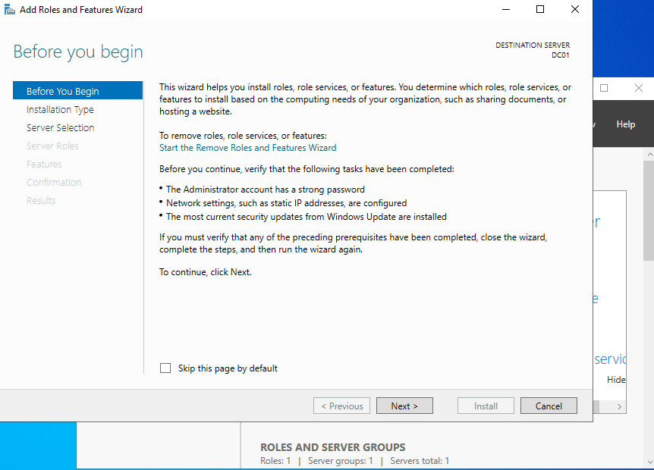Go to the Installation Type step
Viewport: 654px width, 470px height.
click(x=60, y=110)
